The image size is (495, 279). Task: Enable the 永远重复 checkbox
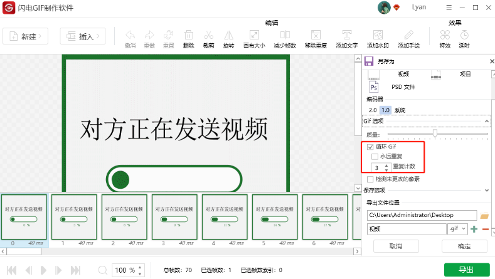point(375,157)
